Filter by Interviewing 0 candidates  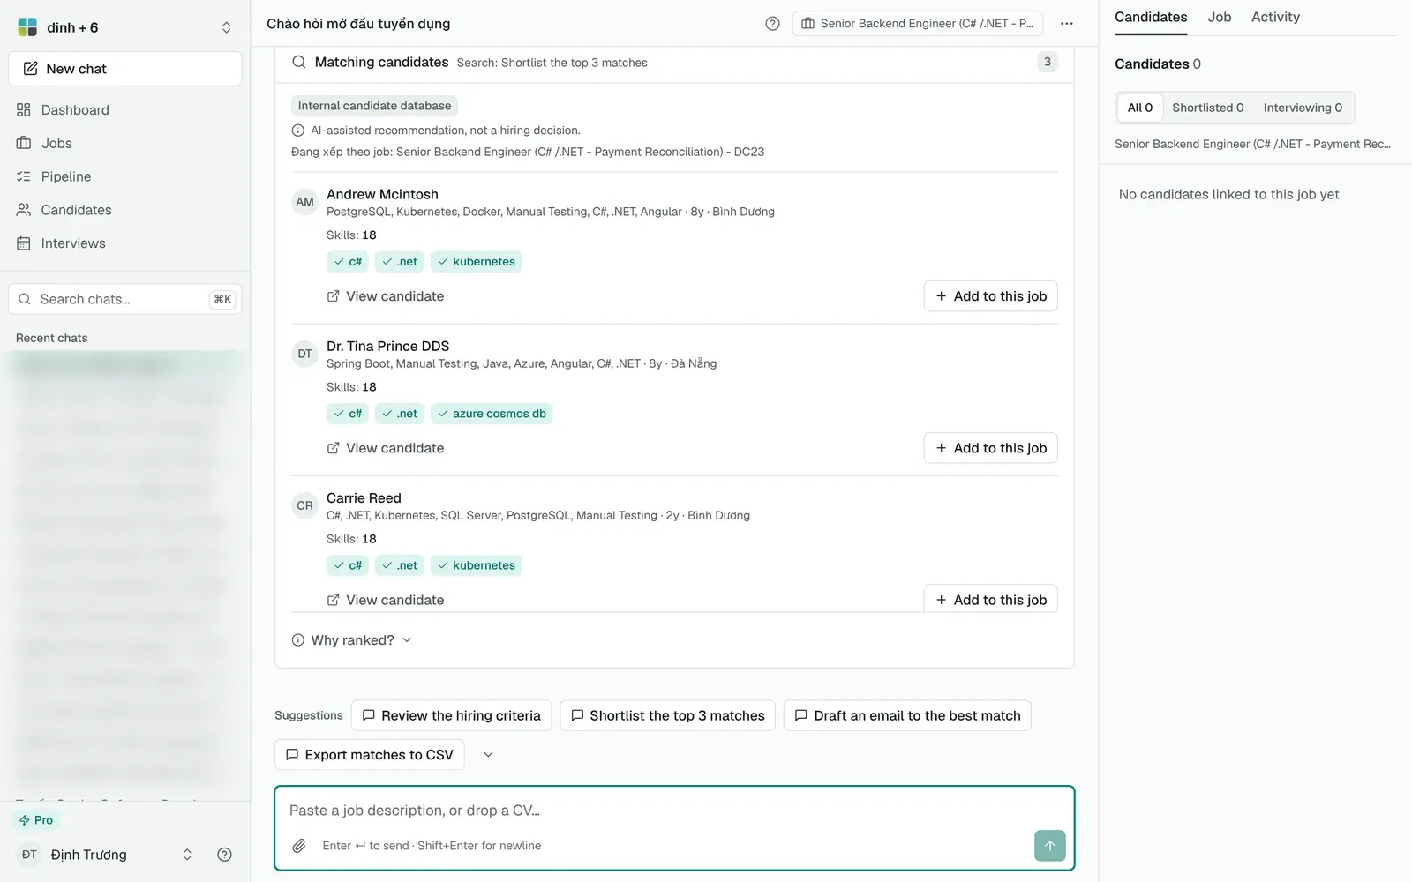tap(1303, 108)
